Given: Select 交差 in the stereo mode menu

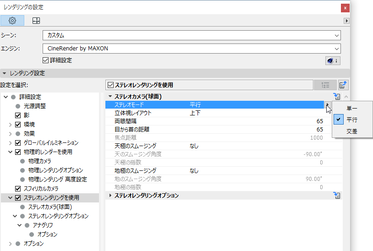Looking at the screenshot, I should click(x=352, y=131).
